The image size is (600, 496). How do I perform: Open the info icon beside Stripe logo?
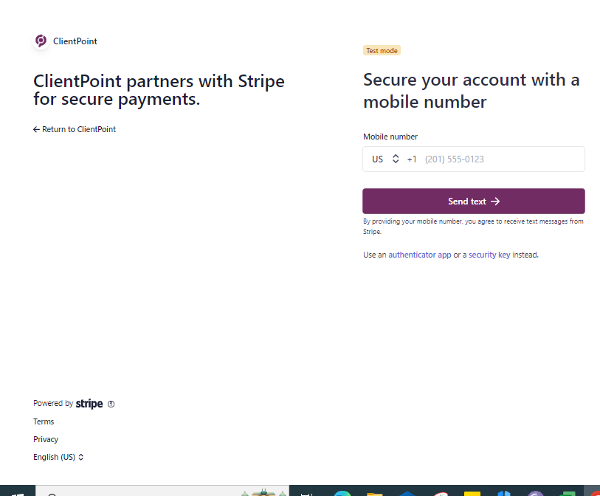111,404
